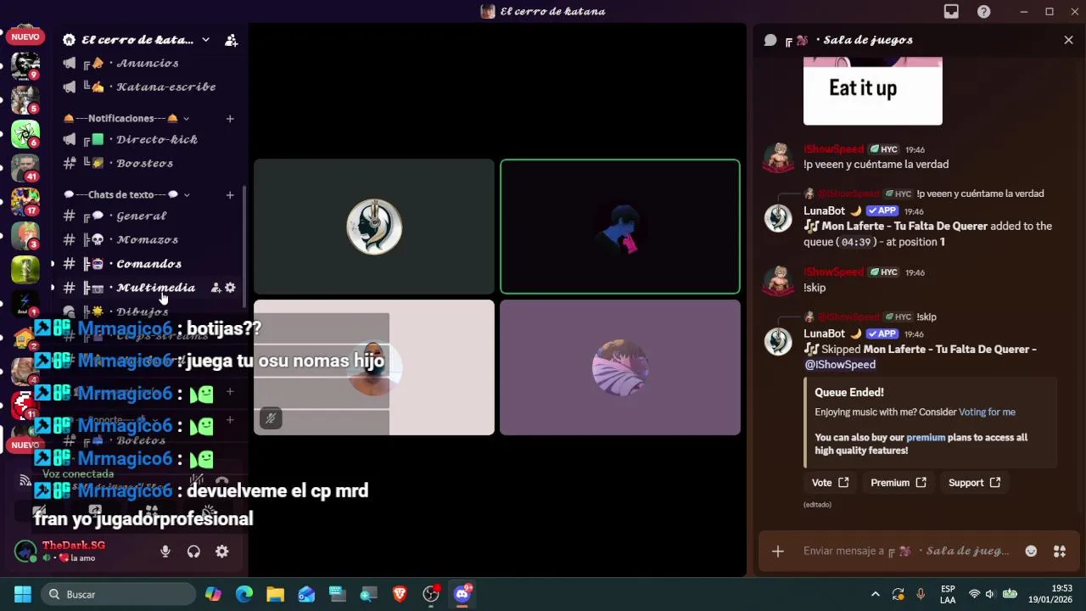Select the purple background participant tile
Image resolution: width=1086 pixels, height=611 pixels.
tap(620, 367)
